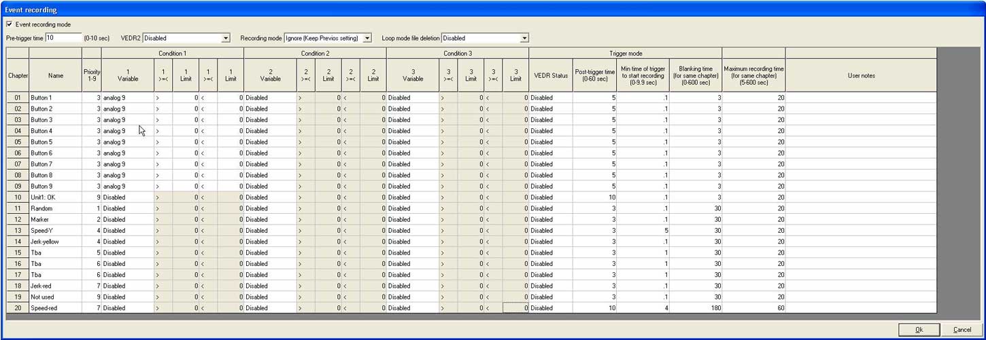Click the Name cell 'Not used'
Viewport: 986px width, 340px height.
pyautogui.click(x=55, y=297)
